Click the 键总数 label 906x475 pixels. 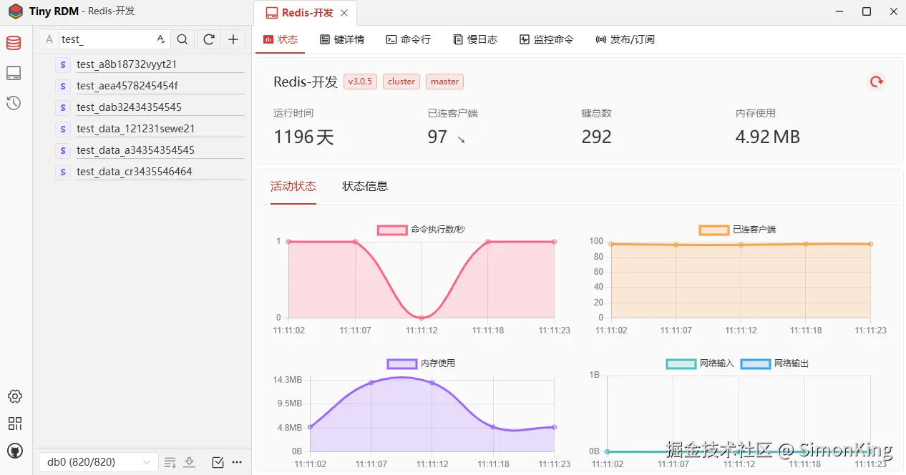597,113
